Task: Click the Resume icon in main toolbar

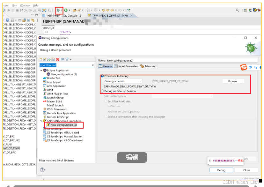Action: click(x=9, y=10)
